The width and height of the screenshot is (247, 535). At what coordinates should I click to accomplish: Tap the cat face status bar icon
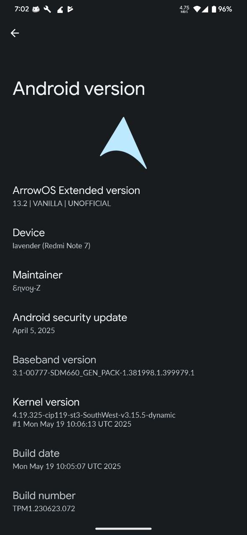click(x=36, y=9)
